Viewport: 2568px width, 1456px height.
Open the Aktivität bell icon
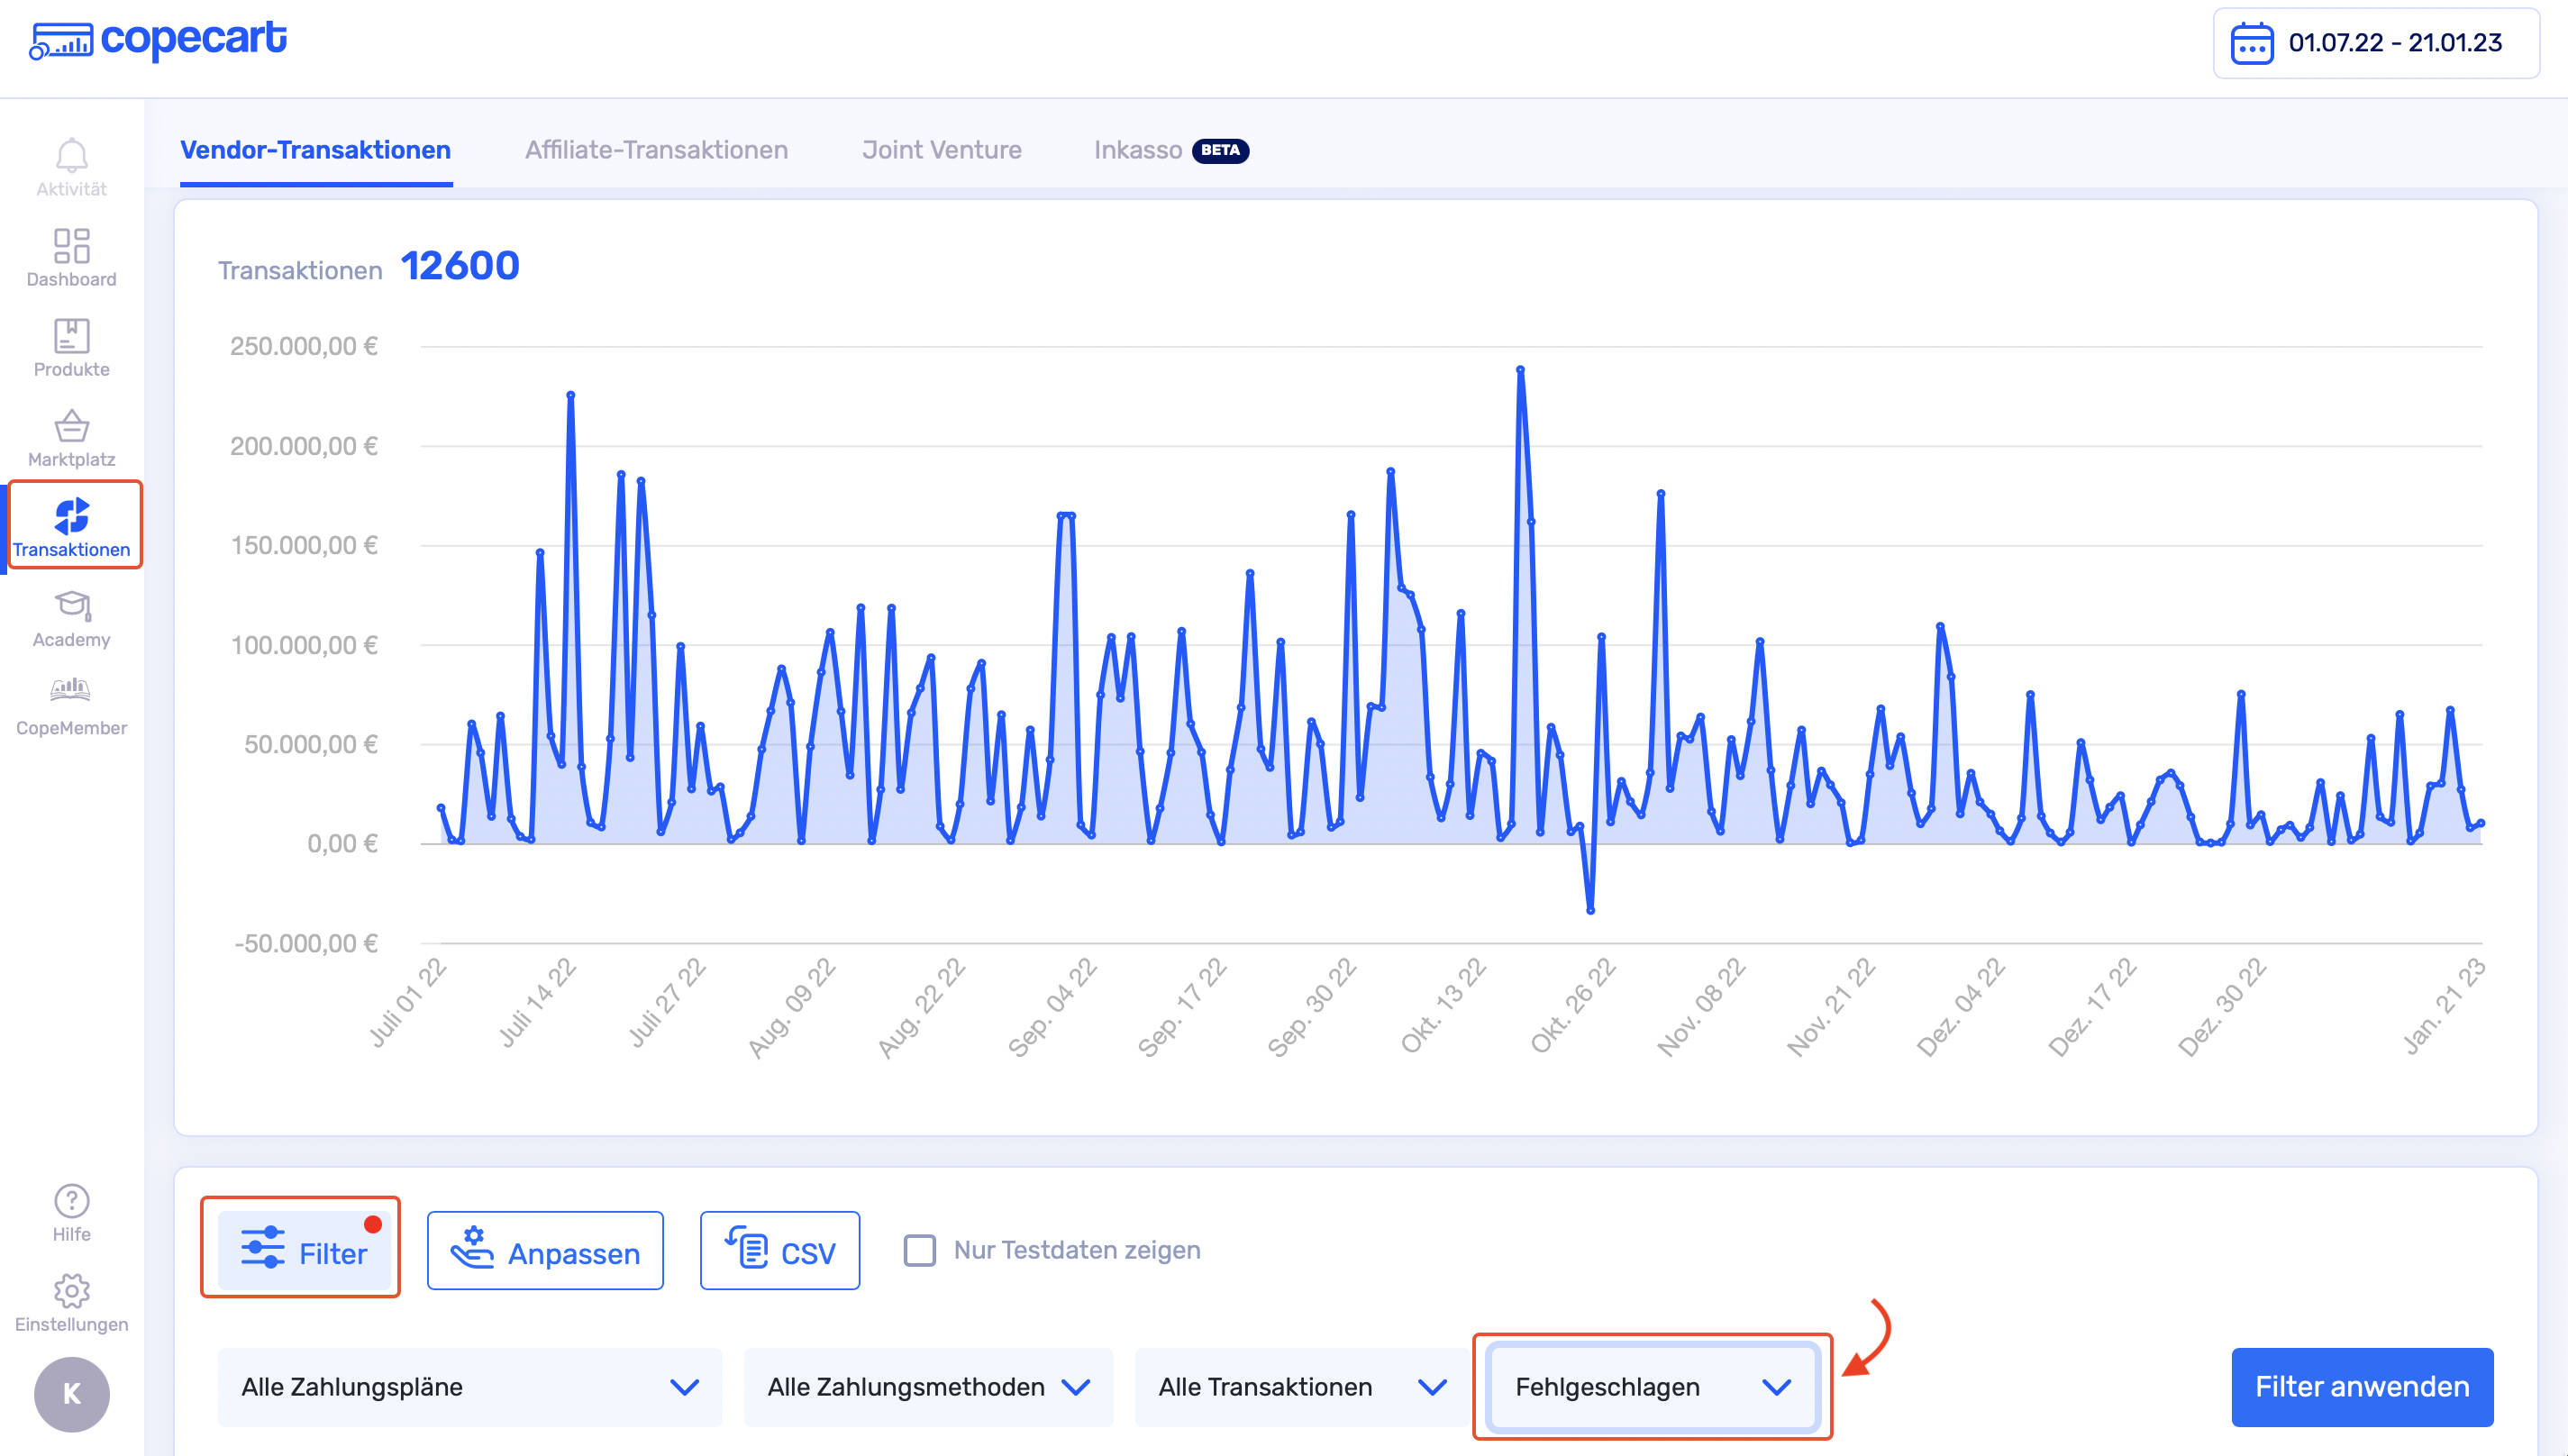(71, 156)
